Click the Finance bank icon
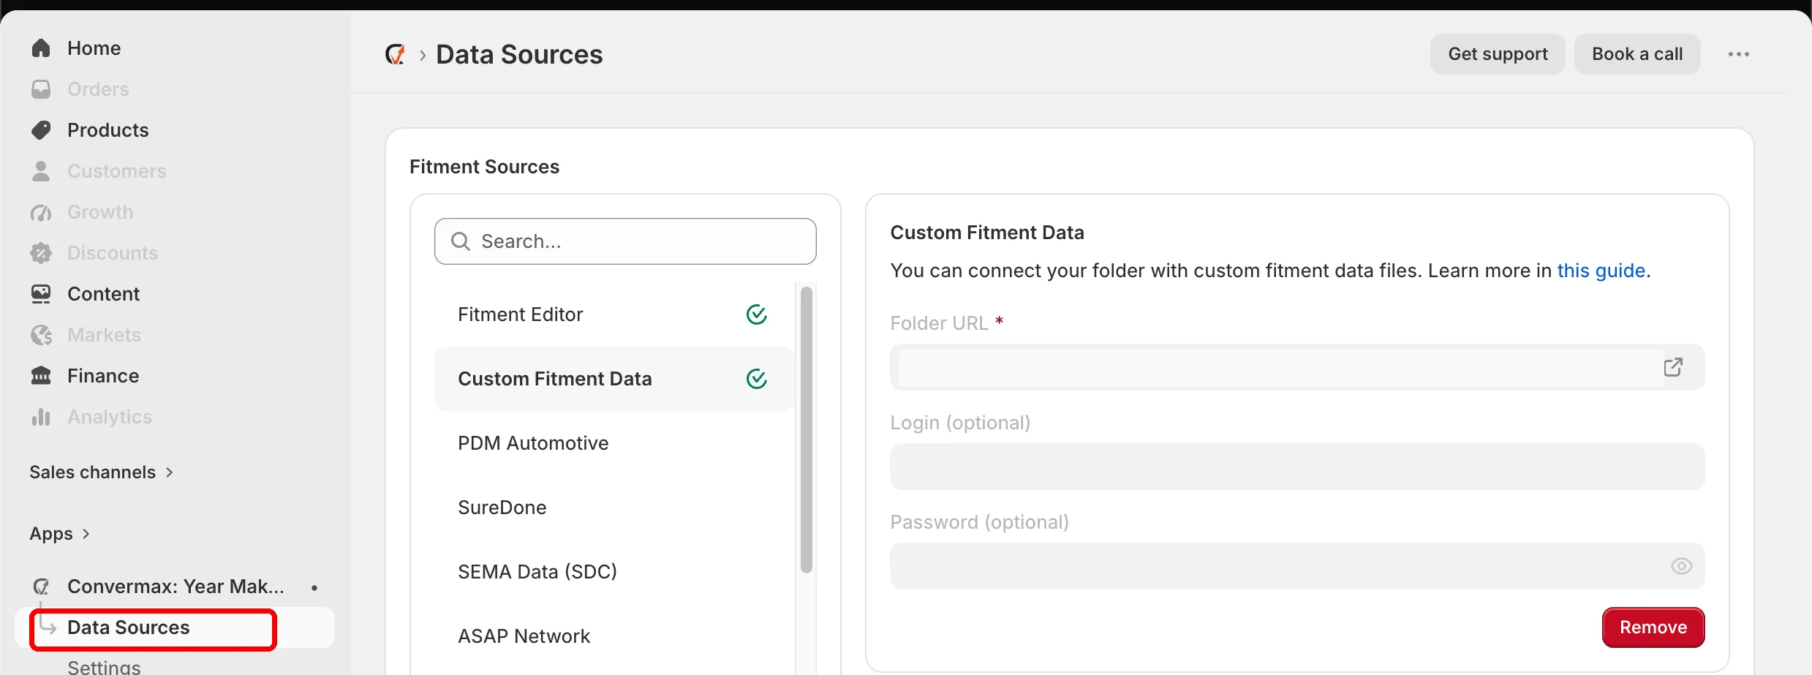Viewport: 1812px width, 675px height. (x=41, y=376)
